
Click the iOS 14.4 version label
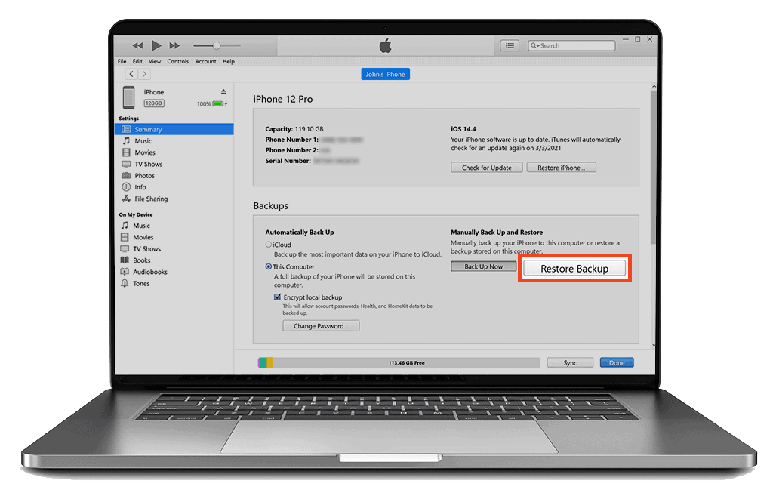463,129
